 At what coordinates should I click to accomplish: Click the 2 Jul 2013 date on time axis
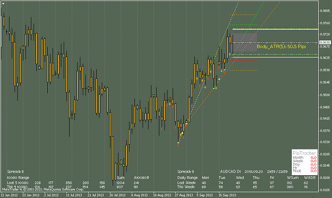tap(51, 195)
